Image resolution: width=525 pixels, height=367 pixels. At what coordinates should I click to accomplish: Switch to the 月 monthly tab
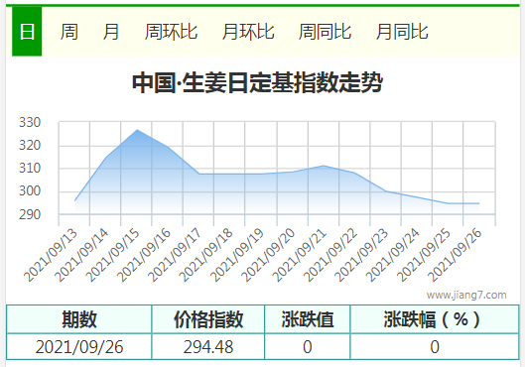tap(111, 32)
